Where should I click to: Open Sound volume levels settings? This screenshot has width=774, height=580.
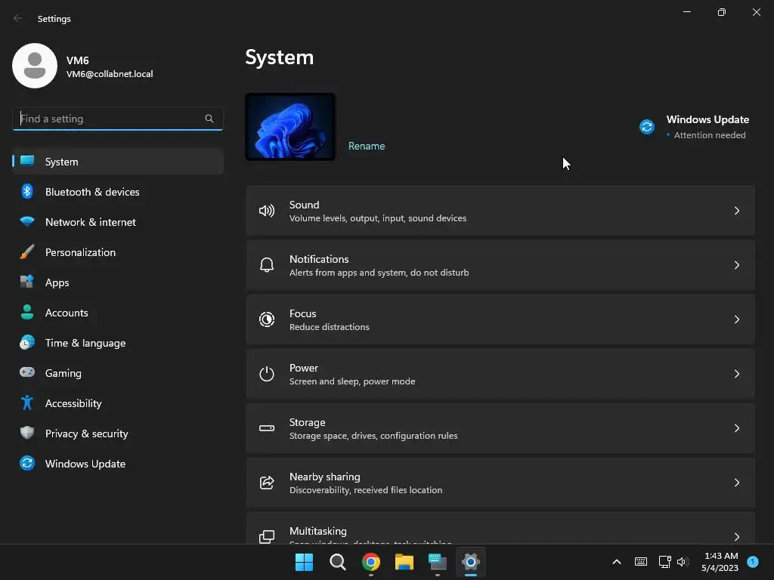(x=500, y=211)
